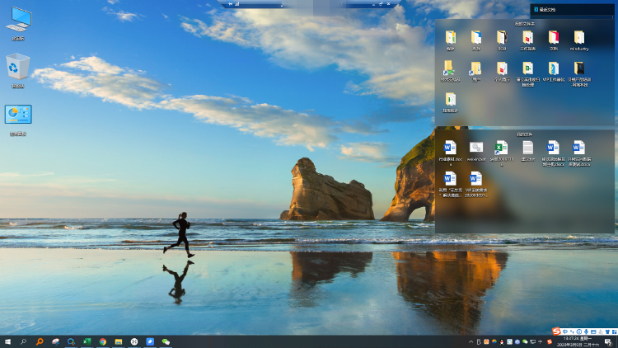The image size is (618, 348).
Task: Open the taskbar search magnifier
Action: 23,341
